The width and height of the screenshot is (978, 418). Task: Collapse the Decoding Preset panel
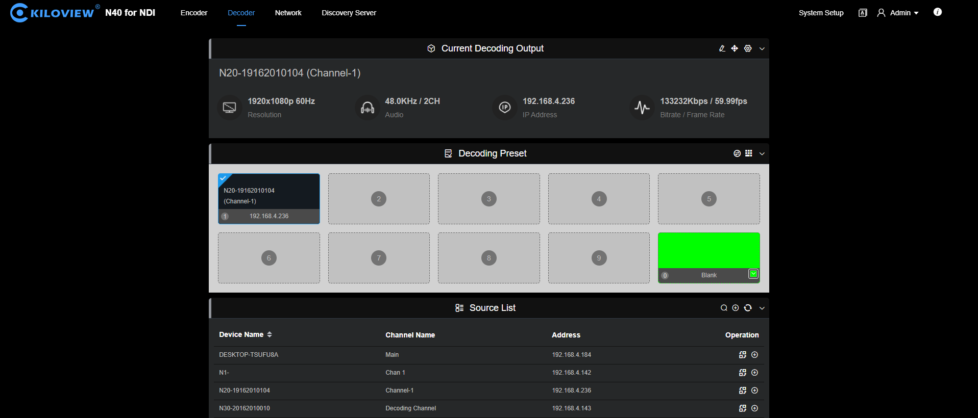[x=762, y=154]
